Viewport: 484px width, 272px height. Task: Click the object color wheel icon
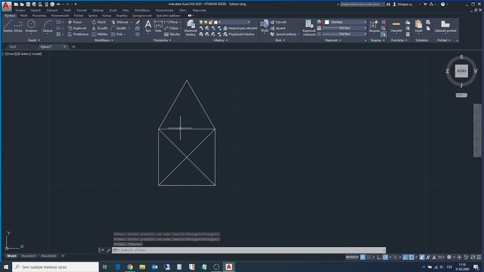point(319,22)
